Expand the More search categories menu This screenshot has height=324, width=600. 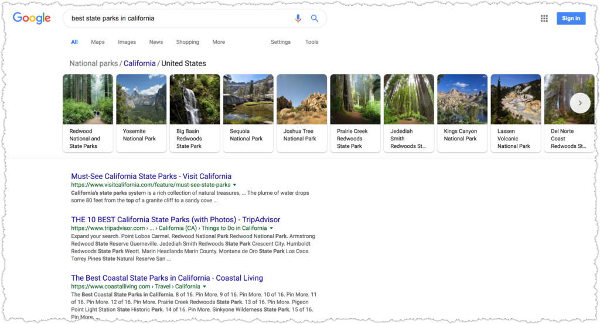tap(219, 42)
